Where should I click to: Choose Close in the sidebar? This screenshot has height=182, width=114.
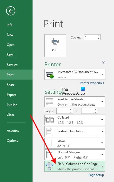click(11, 115)
